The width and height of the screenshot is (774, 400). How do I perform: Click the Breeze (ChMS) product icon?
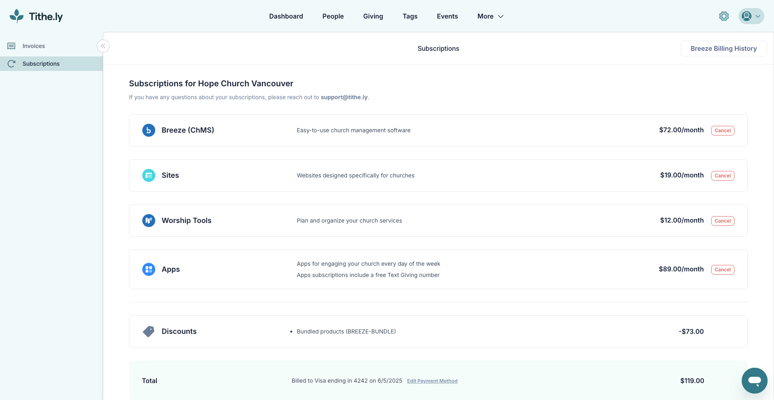148,130
